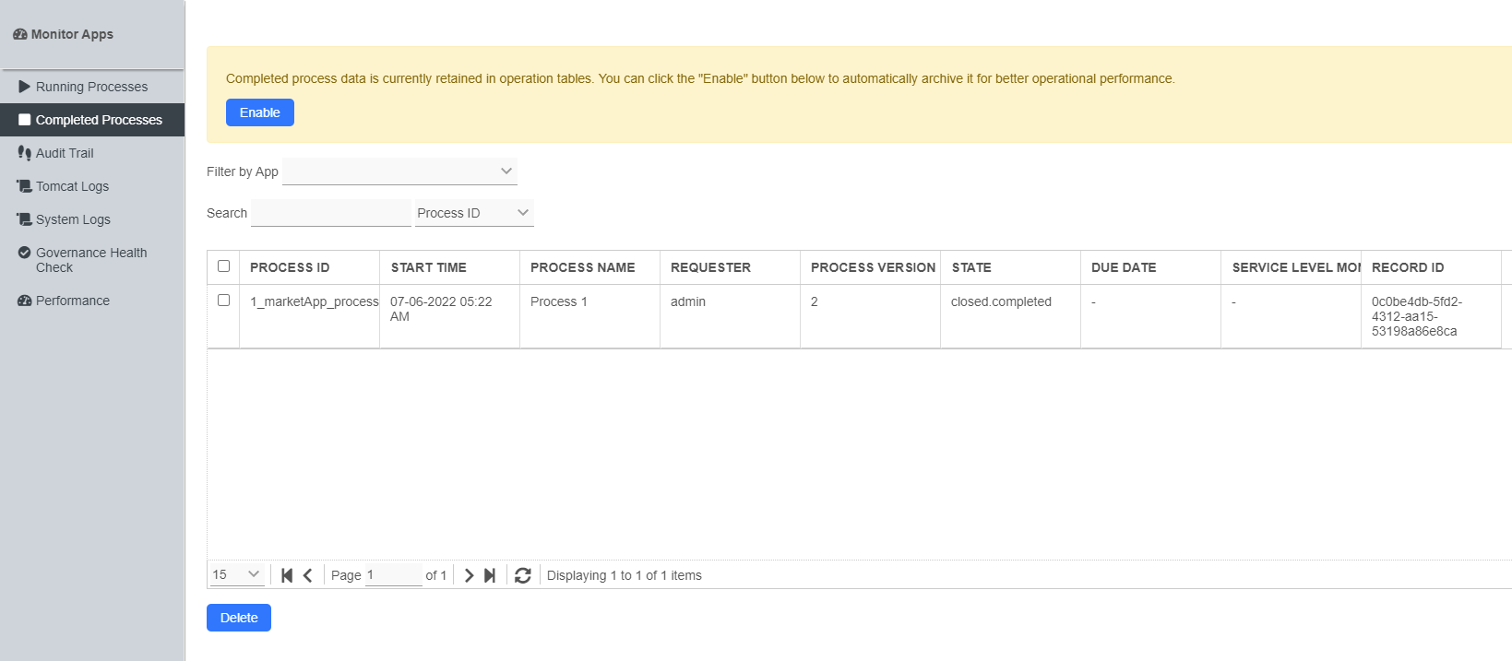1512x661 pixels.
Task: Toggle the select-all checkbox in table header
Action: click(x=223, y=266)
